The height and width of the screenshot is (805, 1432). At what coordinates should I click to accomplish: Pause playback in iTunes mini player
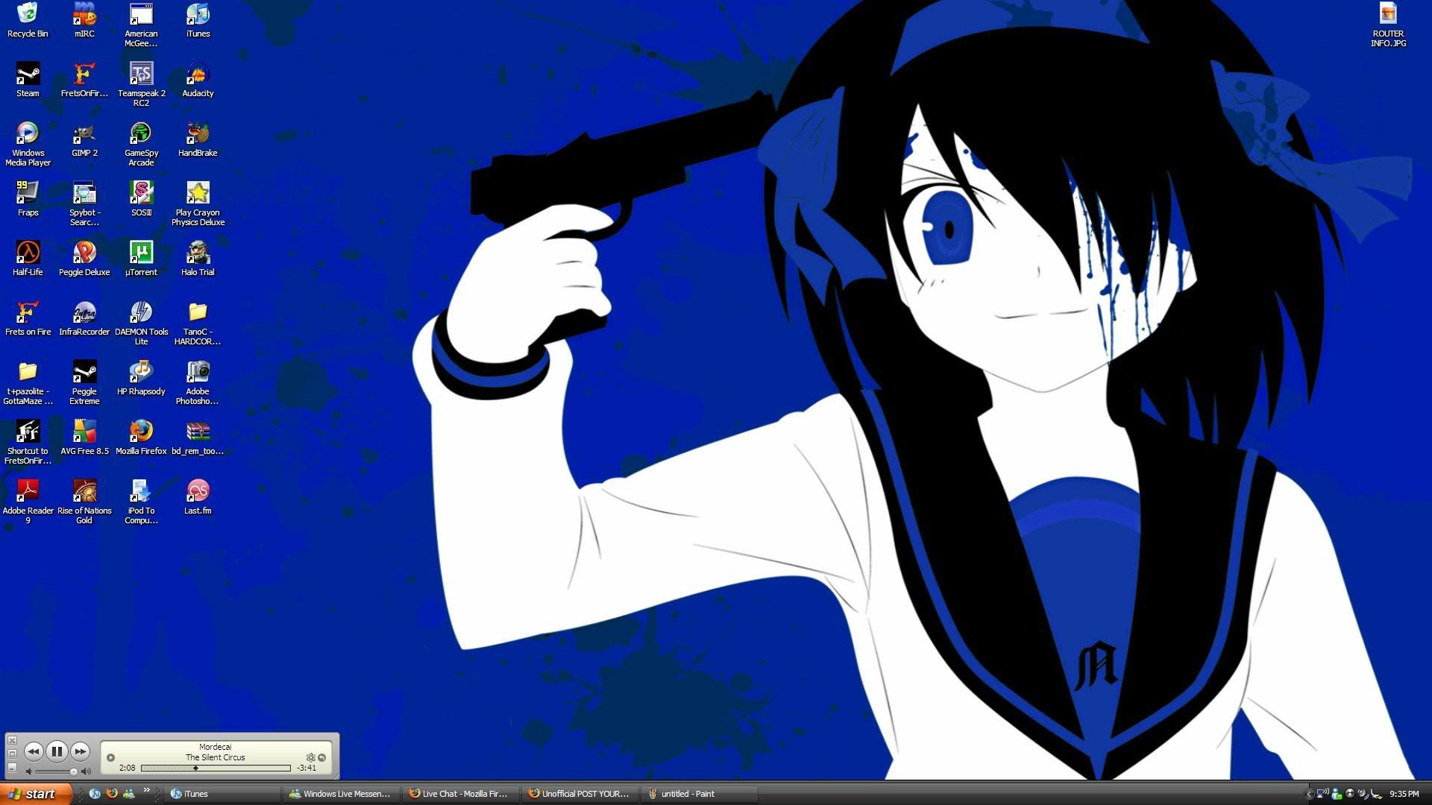pyautogui.click(x=57, y=751)
